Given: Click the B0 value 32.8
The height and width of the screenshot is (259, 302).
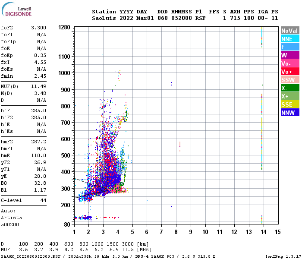Looking at the screenshot, I should tap(40, 183).
